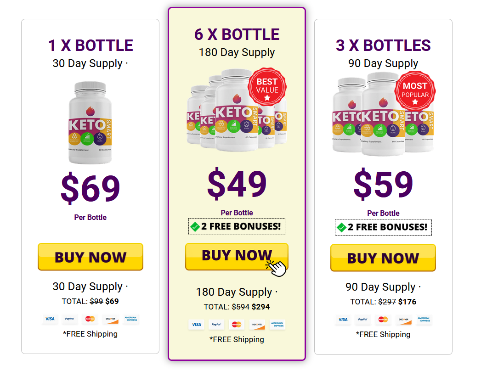Click the red Best Value badge
The width and height of the screenshot is (498, 371).
point(267,87)
